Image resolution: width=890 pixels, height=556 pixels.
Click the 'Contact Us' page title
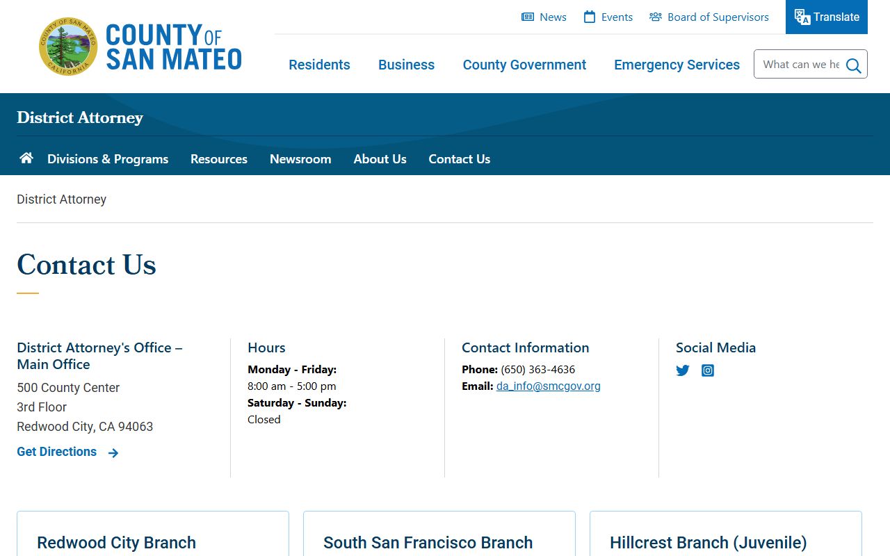(86, 265)
